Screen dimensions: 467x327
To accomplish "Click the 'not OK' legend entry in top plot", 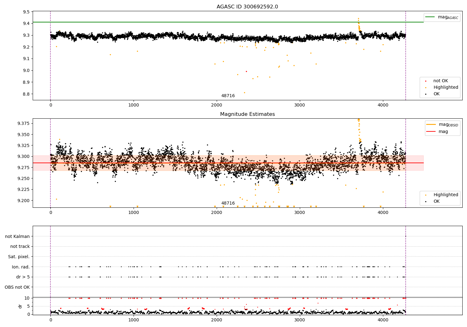I will (x=440, y=81).
